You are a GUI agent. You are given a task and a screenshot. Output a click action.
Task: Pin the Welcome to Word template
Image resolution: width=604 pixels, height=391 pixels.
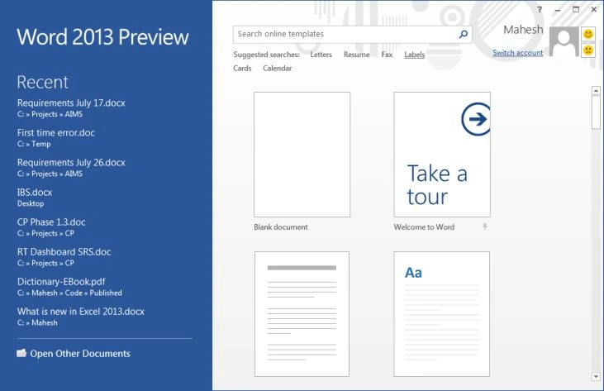tap(484, 226)
